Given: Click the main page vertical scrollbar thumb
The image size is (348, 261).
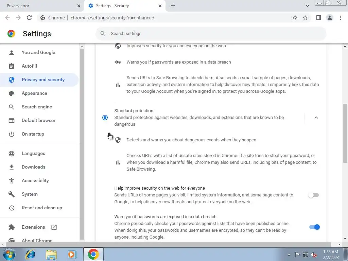Looking at the screenshot, I should tap(345, 133).
